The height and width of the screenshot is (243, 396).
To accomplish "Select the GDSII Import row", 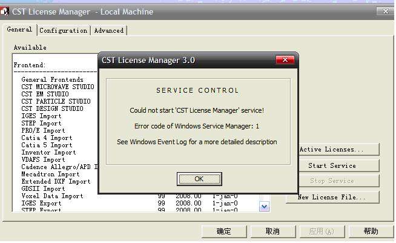I will [43, 189].
